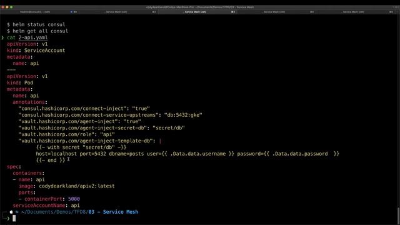This screenshot has height=225, width=400.
Task: Click the Apple logo icon in the prompt
Action: tap(11, 212)
